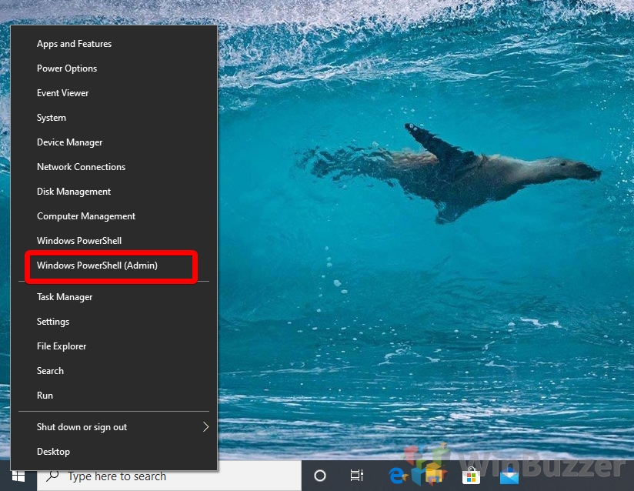Open the Run dialog entry
The height and width of the screenshot is (491, 634).
tap(114, 396)
